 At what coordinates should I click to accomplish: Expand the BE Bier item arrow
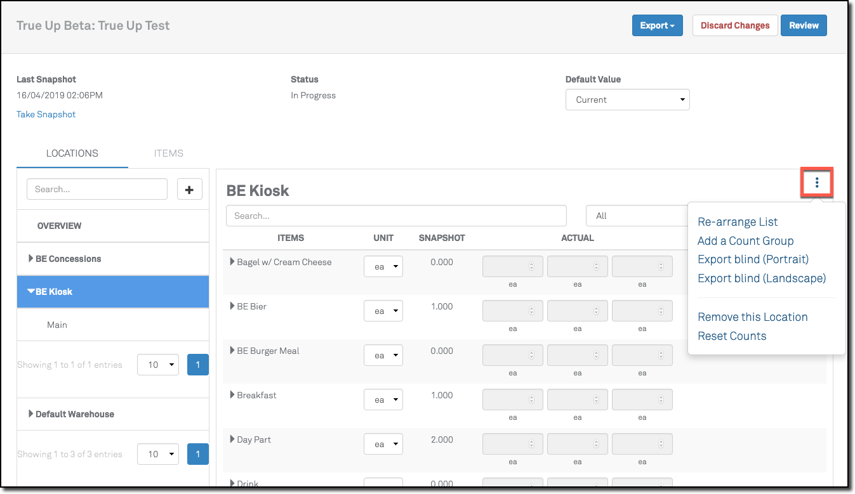pyautogui.click(x=232, y=306)
